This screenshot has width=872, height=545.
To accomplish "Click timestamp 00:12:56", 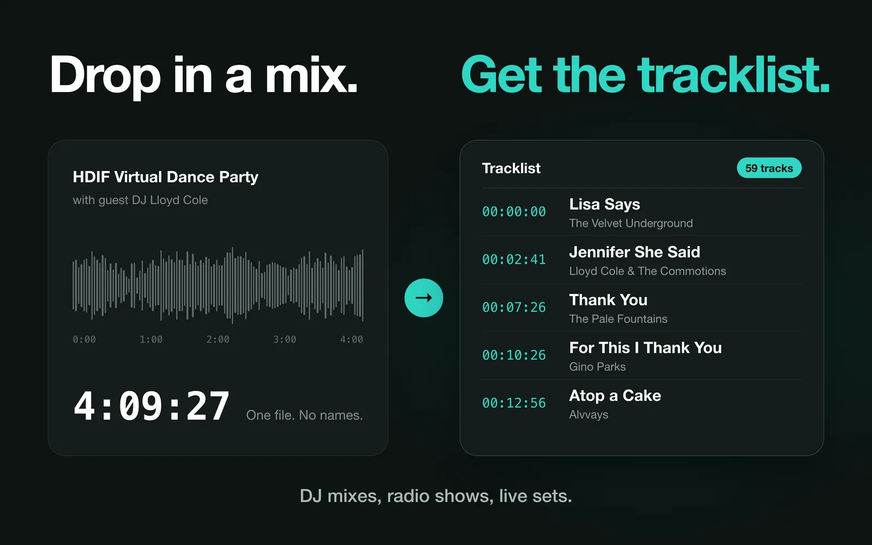I will (514, 403).
